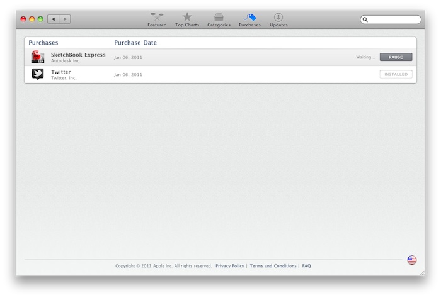Open the SketchBook Express app icon
This screenshot has height=298, width=441.
pyautogui.click(x=38, y=57)
